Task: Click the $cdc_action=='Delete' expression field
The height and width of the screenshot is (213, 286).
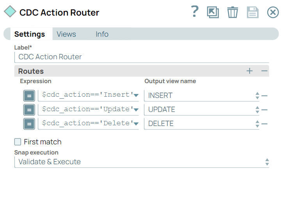Action: tap(87, 123)
